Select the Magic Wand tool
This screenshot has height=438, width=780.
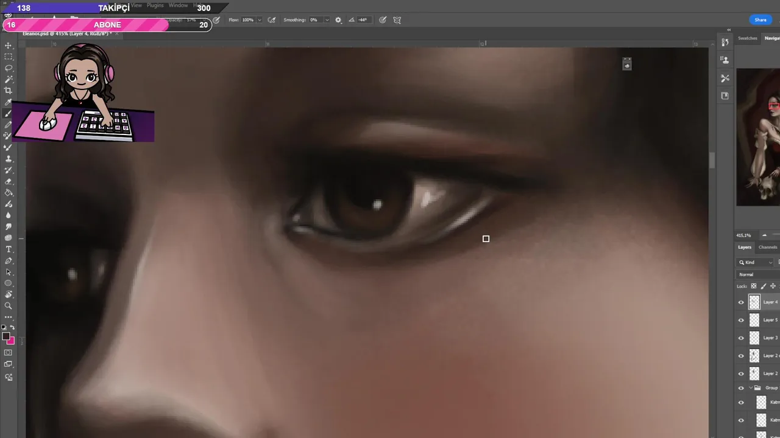coord(9,79)
